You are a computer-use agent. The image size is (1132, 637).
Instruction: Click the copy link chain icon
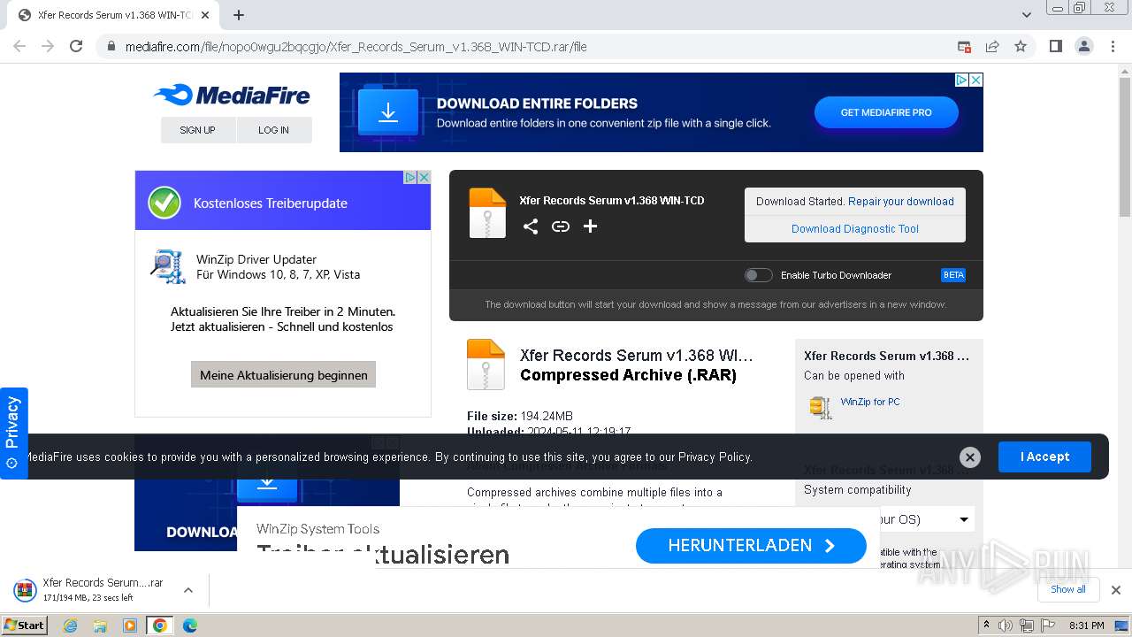561,226
